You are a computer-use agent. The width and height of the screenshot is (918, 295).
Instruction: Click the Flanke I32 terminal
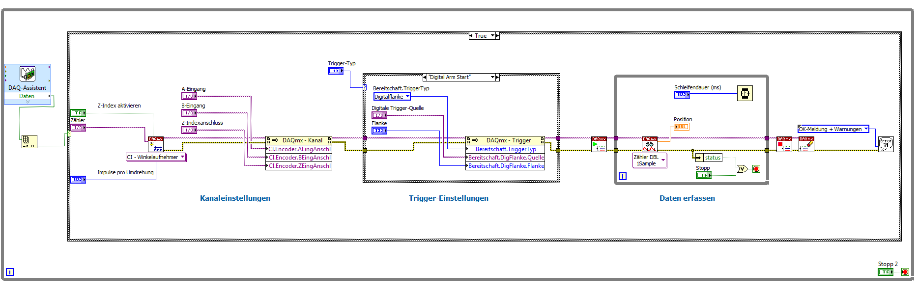coord(379,131)
